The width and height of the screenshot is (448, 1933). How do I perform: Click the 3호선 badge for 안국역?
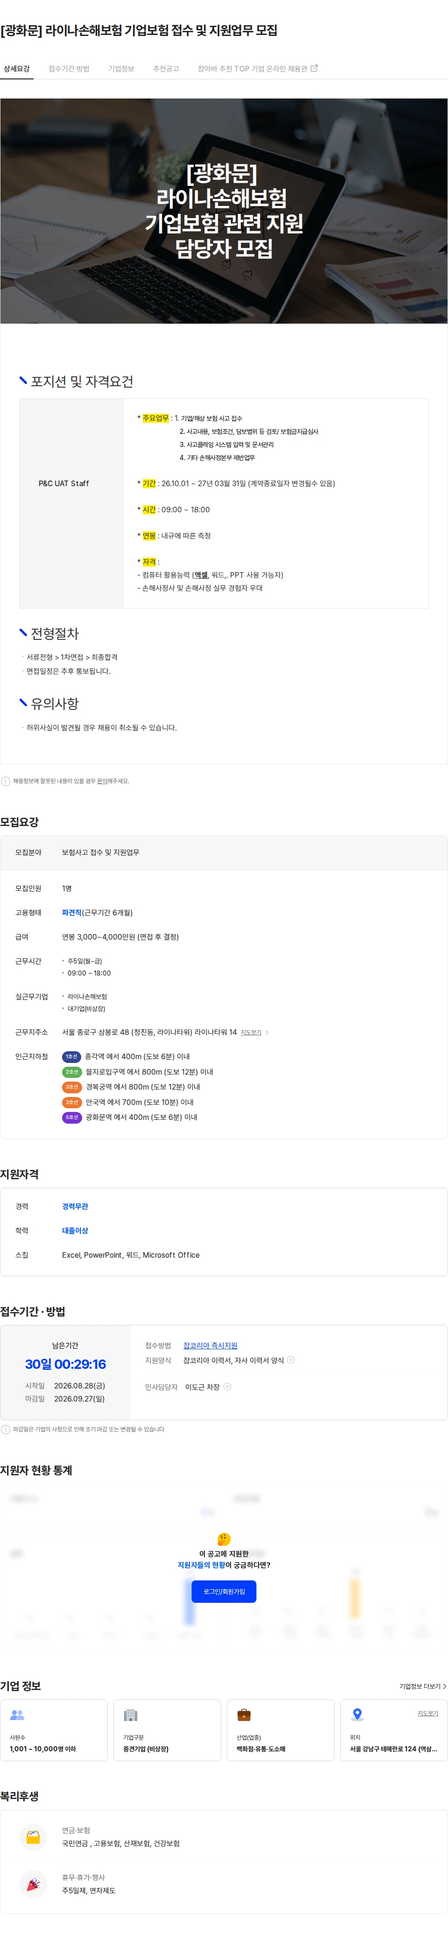coord(71,1102)
